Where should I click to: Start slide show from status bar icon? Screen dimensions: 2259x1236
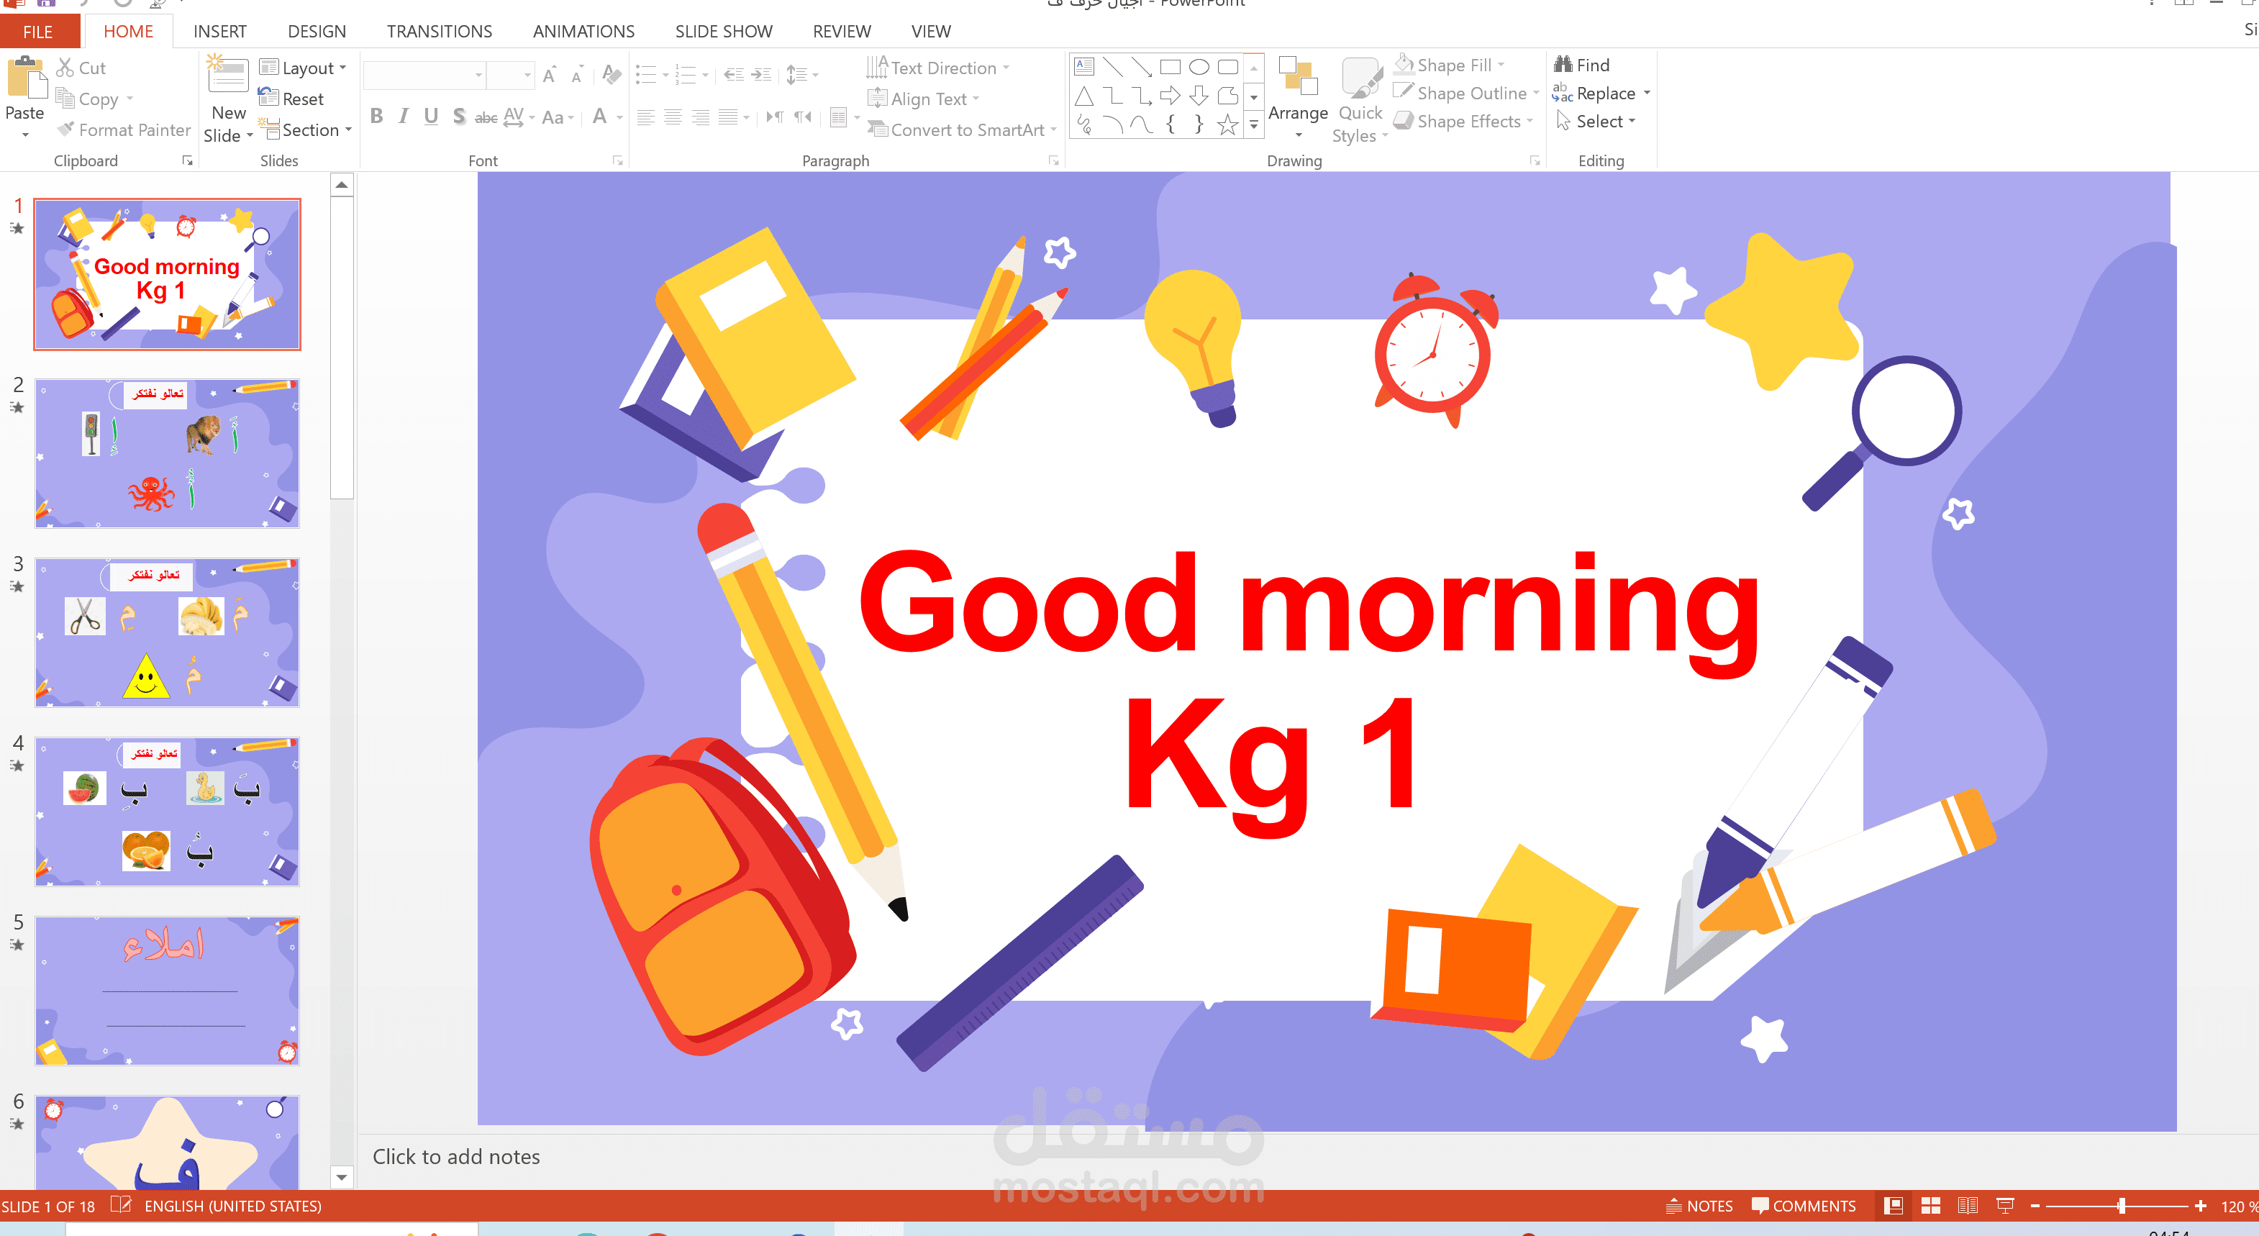(2005, 1205)
